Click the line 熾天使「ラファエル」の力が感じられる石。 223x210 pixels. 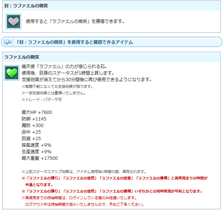[x=64, y=66]
